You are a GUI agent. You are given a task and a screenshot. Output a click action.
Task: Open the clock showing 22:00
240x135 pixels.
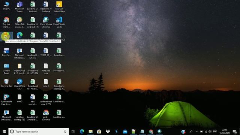224,132
